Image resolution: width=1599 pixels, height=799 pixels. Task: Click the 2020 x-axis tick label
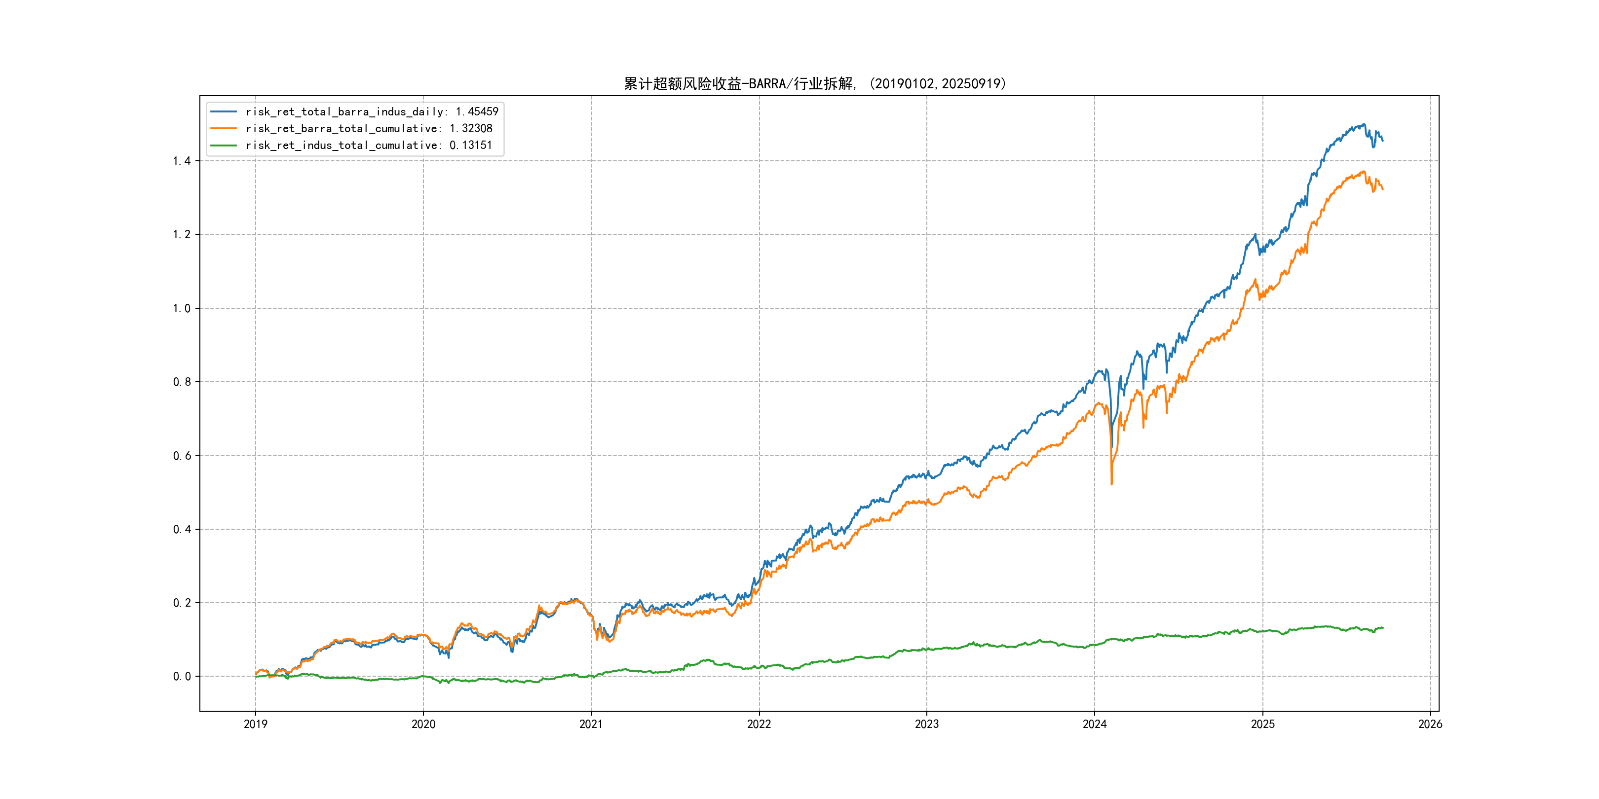[423, 724]
